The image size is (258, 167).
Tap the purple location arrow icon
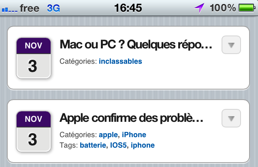coord(199,8)
